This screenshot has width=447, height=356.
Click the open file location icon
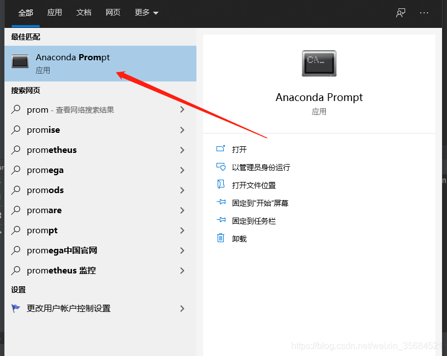tap(221, 184)
